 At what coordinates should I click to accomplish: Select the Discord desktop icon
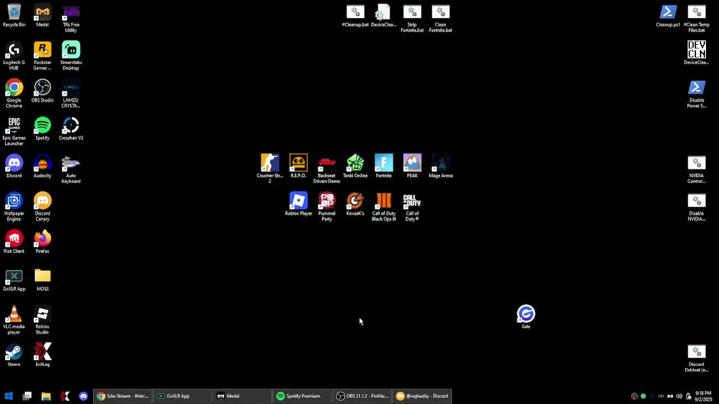click(x=14, y=166)
